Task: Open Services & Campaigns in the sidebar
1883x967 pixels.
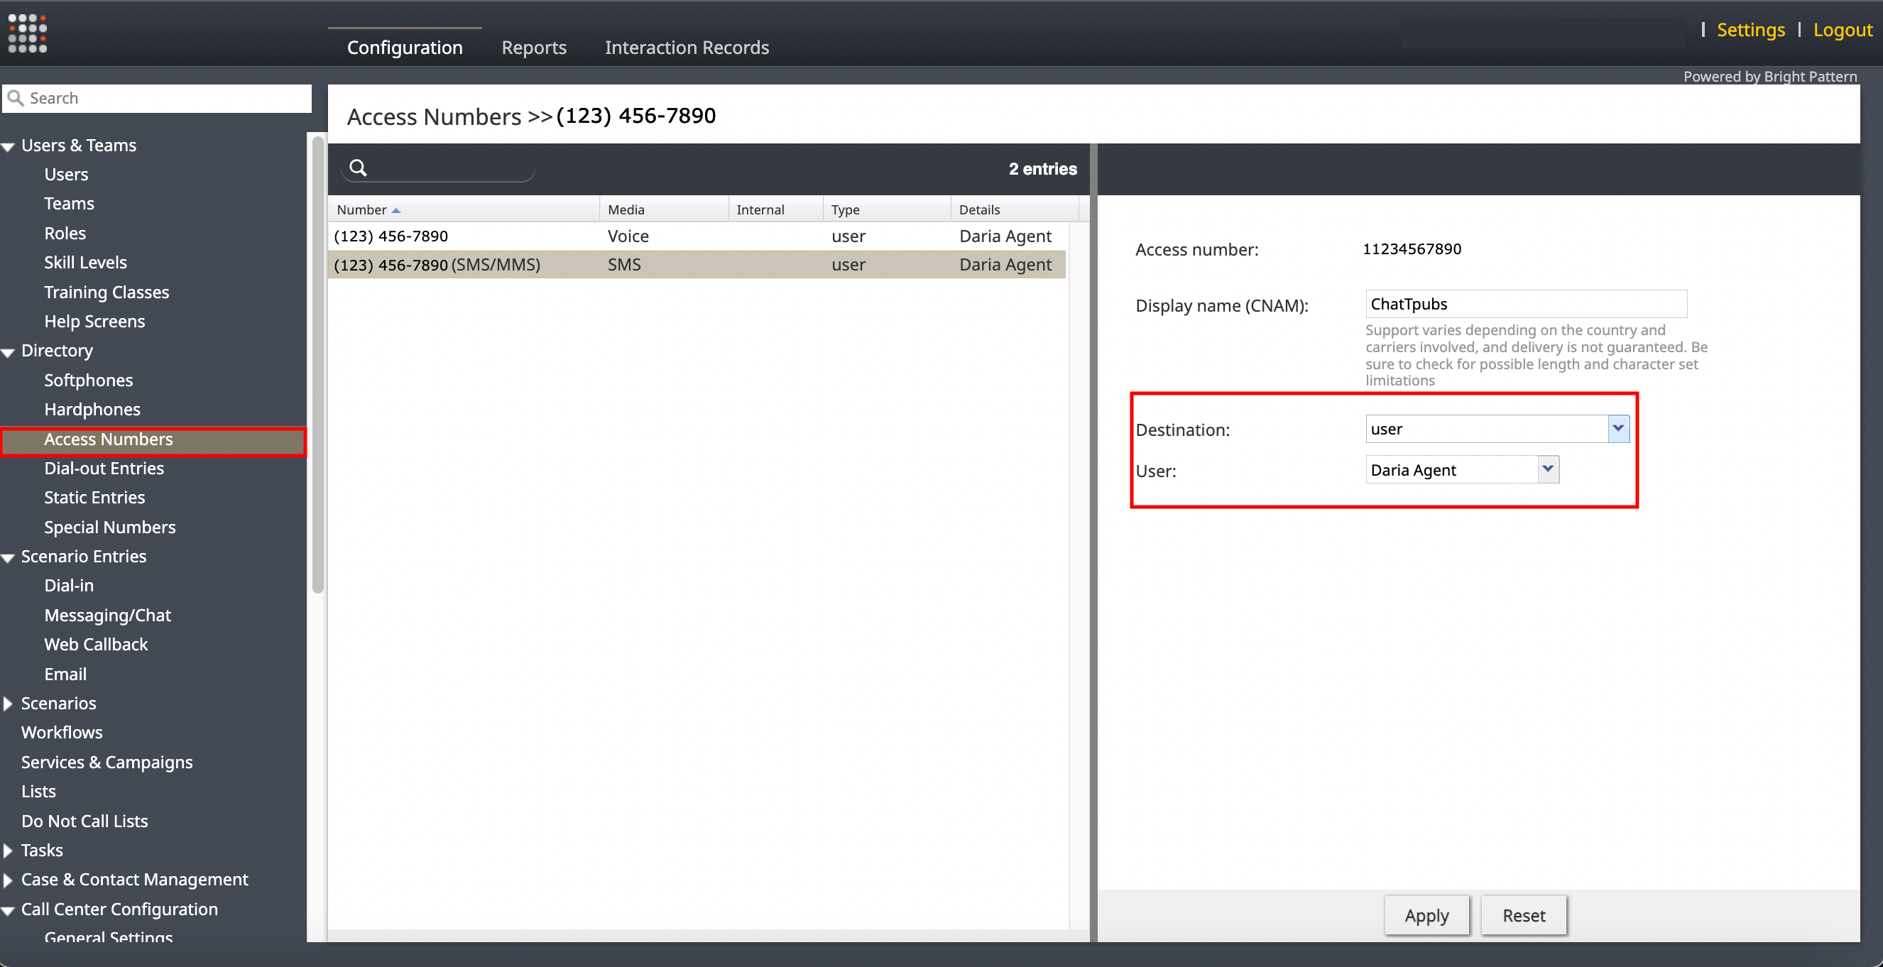Action: pos(107,763)
